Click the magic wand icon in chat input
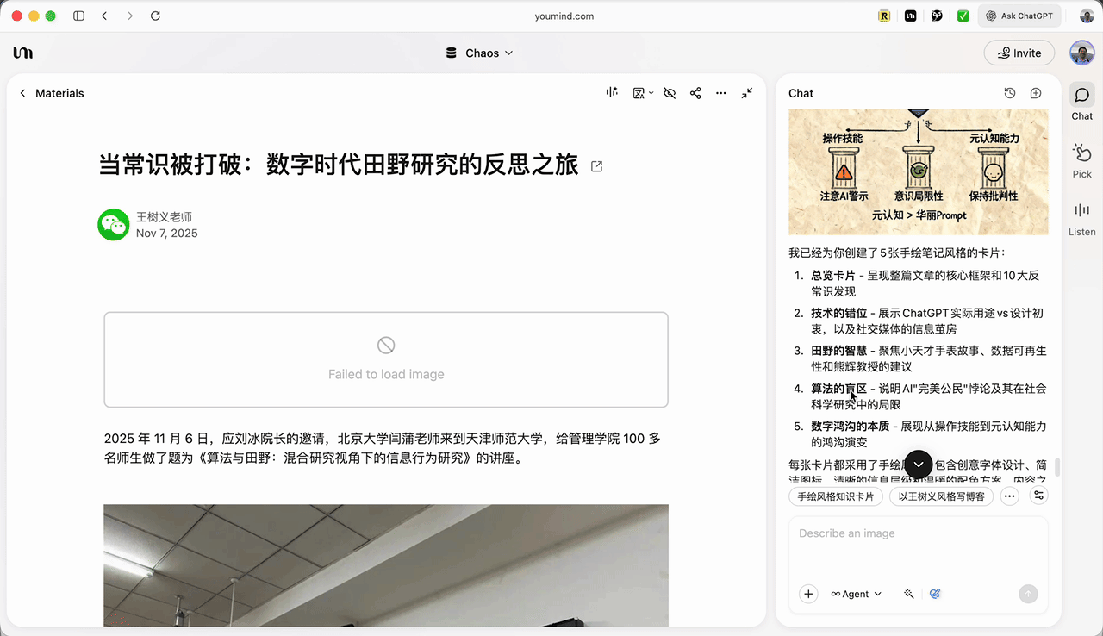Viewport: 1103px width, 636px height. click(x=908, y=594)
